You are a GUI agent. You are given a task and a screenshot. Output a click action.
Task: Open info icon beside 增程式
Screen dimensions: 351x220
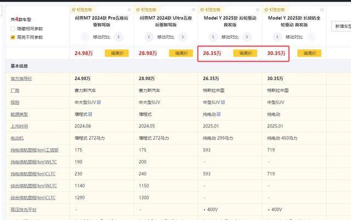90,114
